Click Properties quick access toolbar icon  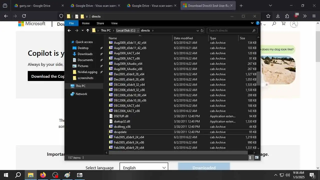click(77, 16)
